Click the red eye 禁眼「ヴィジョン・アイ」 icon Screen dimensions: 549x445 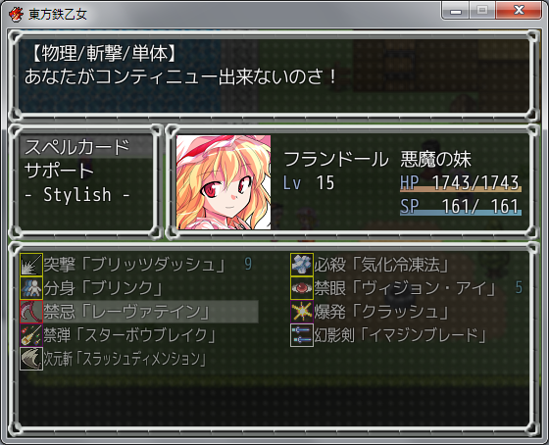(x=302, y=288)
